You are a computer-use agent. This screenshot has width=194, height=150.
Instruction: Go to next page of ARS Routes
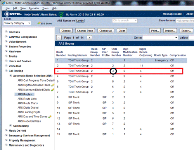90,38
